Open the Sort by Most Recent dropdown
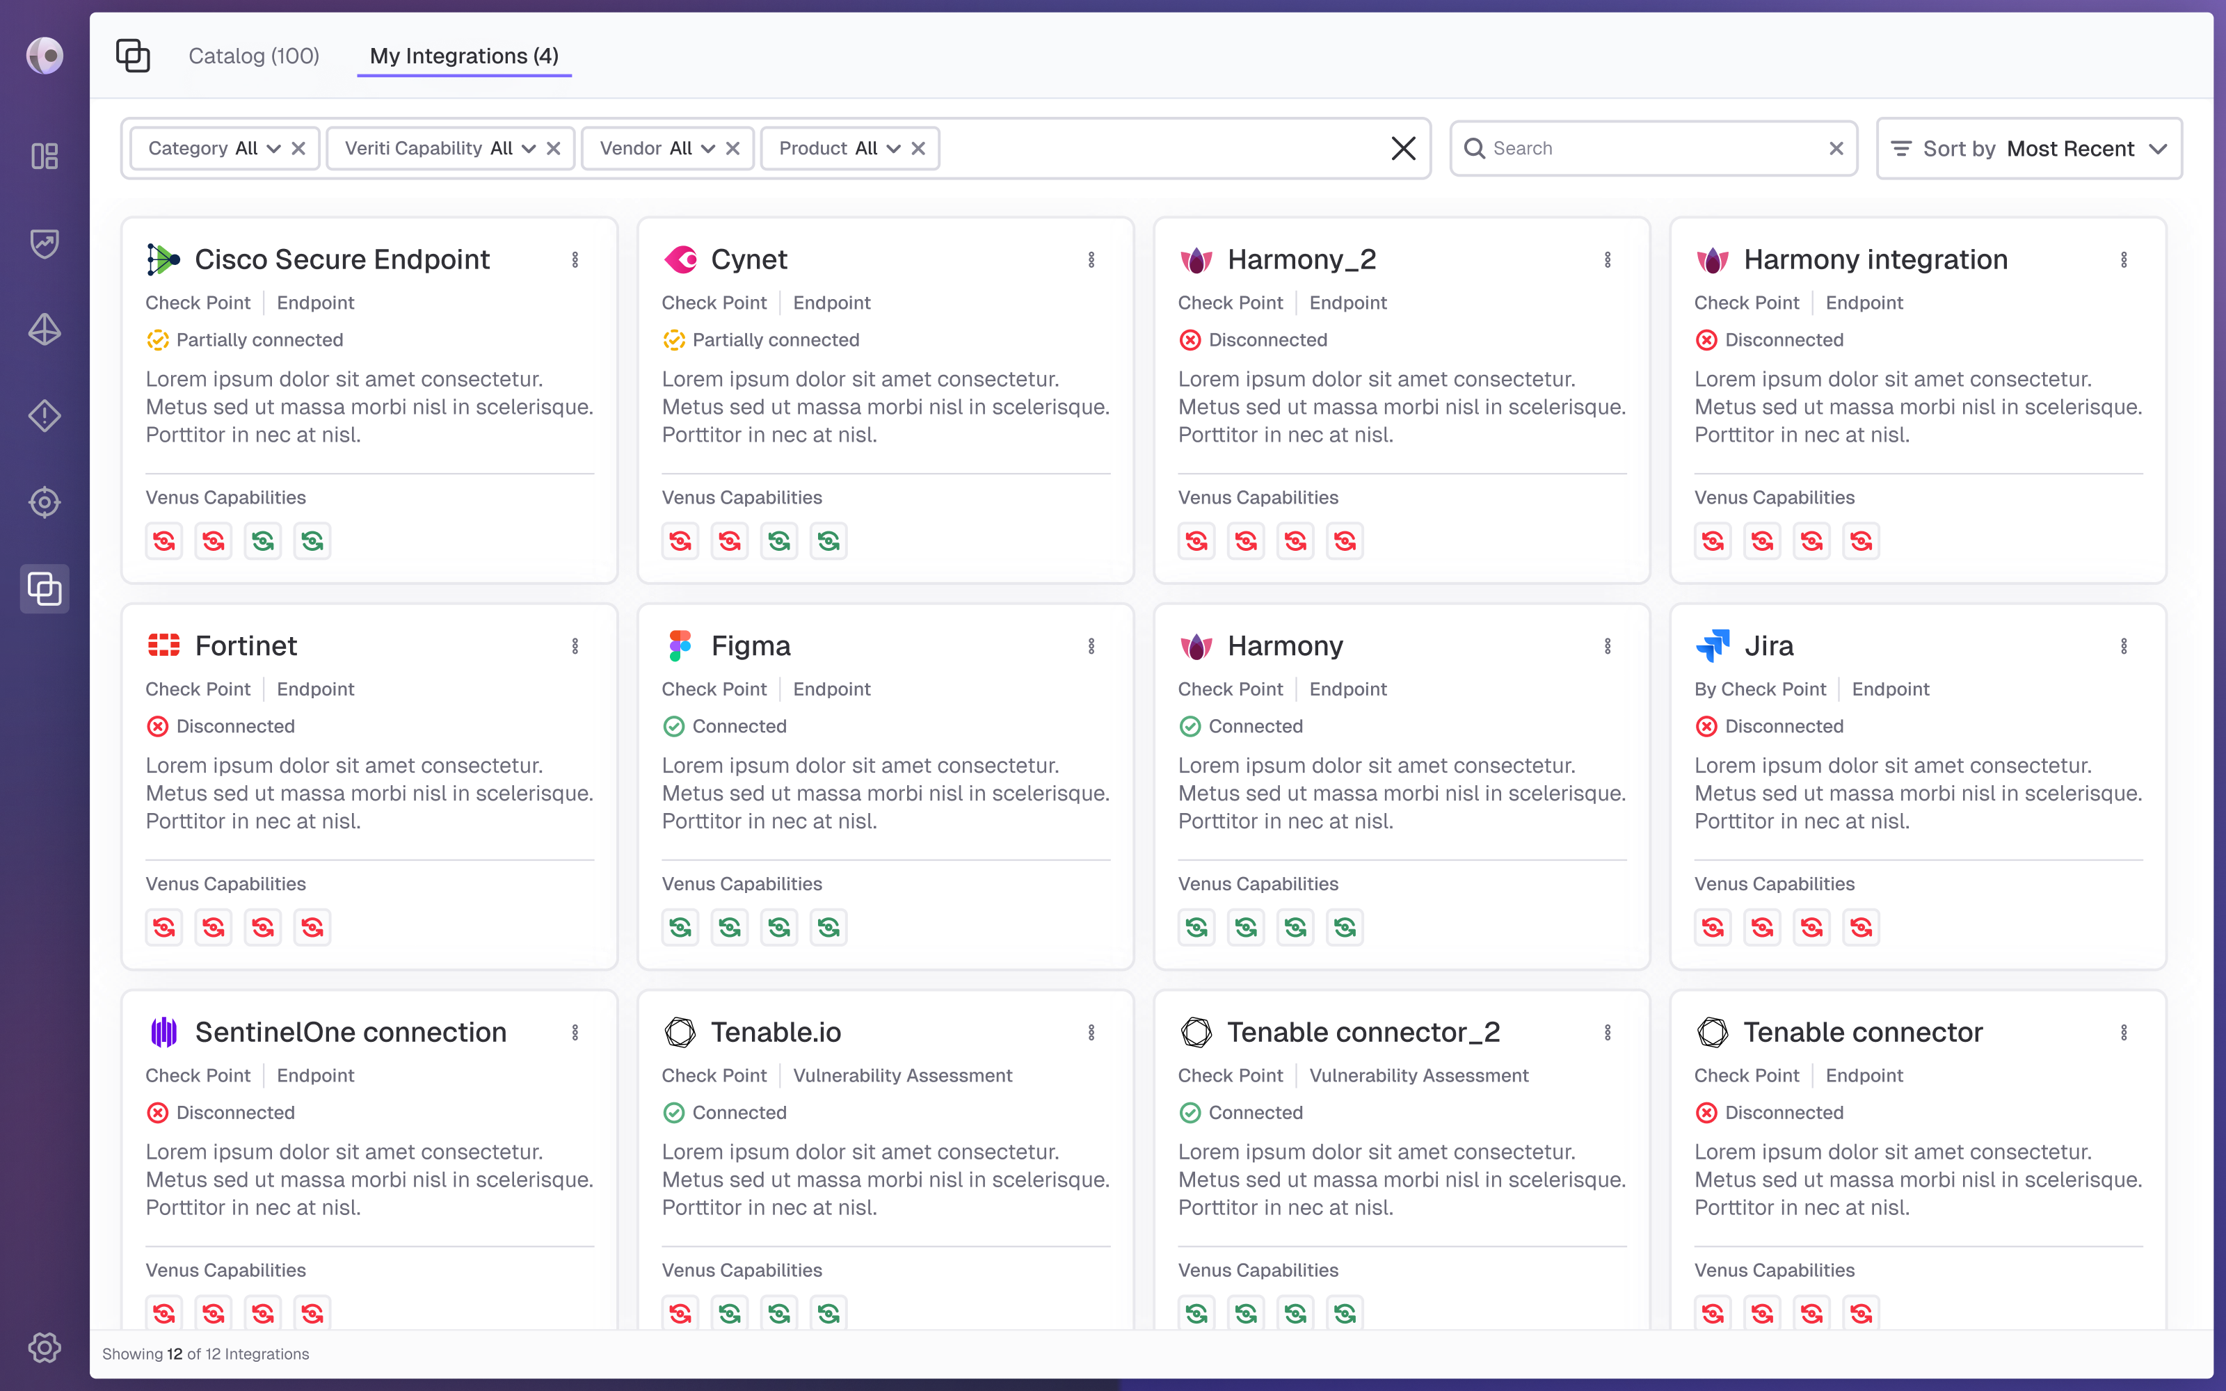The height and width of the screenshot is (1391, 2226). (x=2029, y=148)
